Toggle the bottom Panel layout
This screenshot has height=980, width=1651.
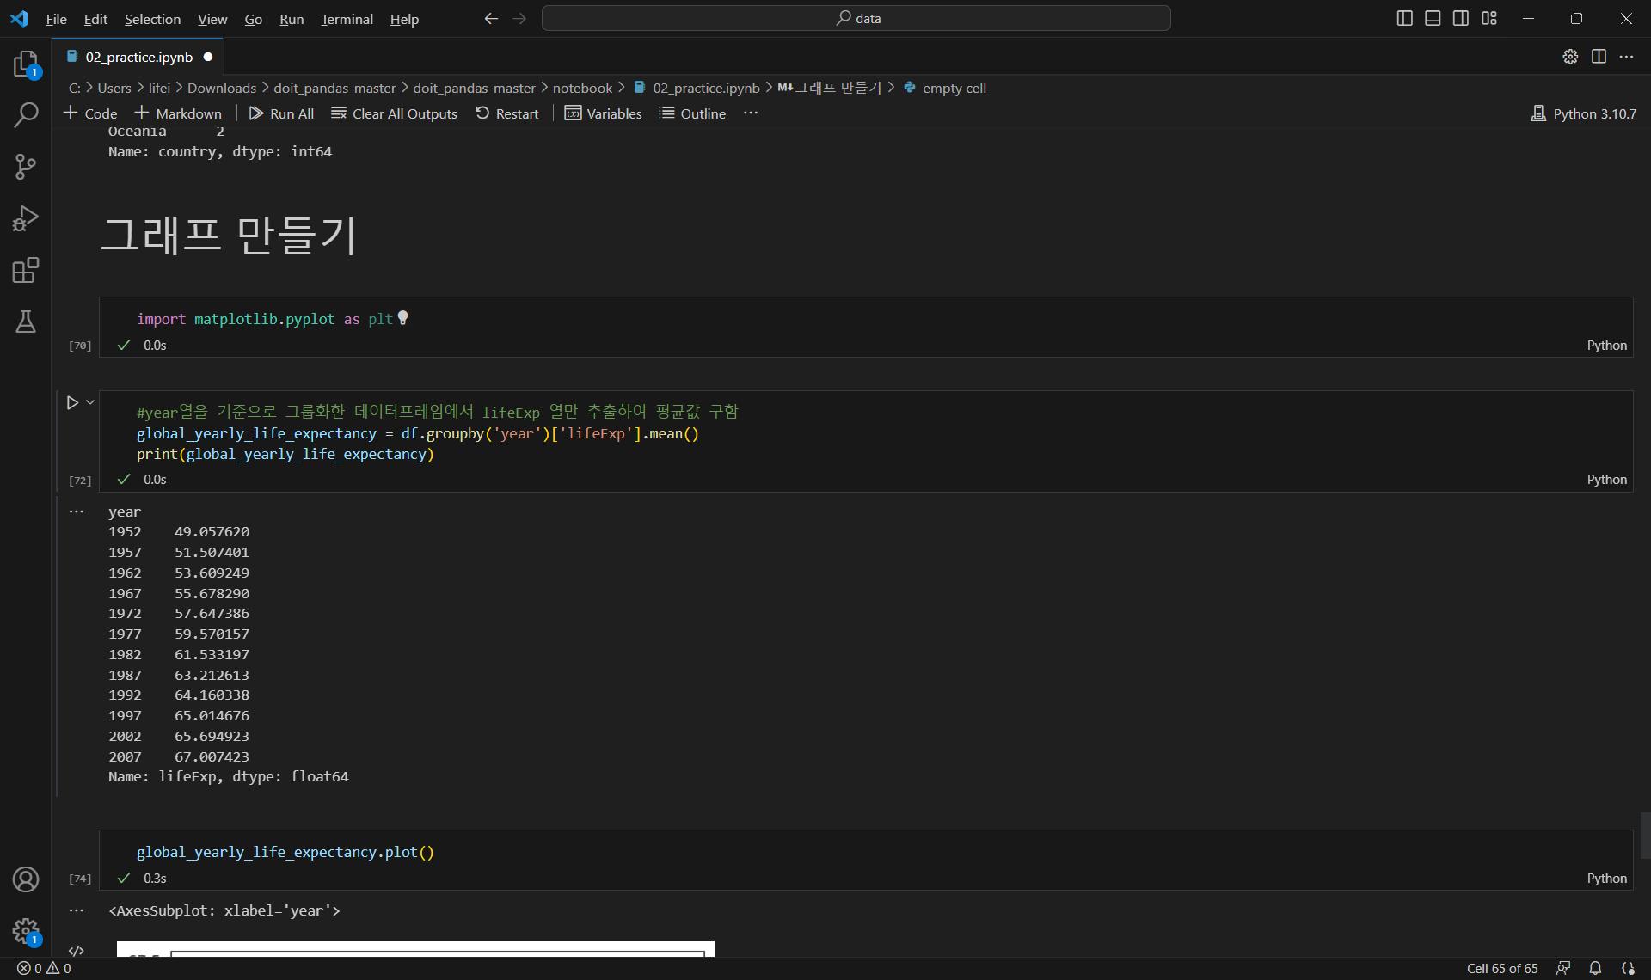1433,18
